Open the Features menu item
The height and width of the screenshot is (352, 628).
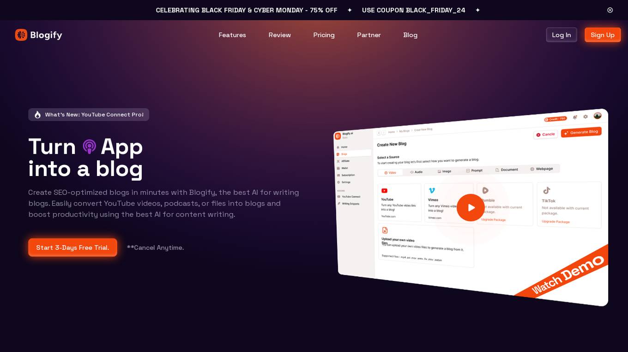click(x=232, y=35)
